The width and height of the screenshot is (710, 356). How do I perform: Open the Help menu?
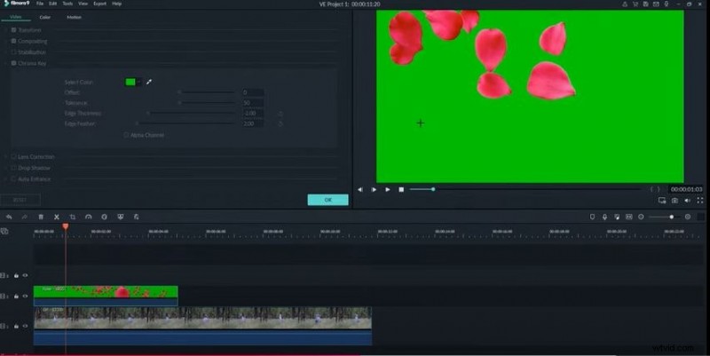pyautogui.click(x=116, y=4)
